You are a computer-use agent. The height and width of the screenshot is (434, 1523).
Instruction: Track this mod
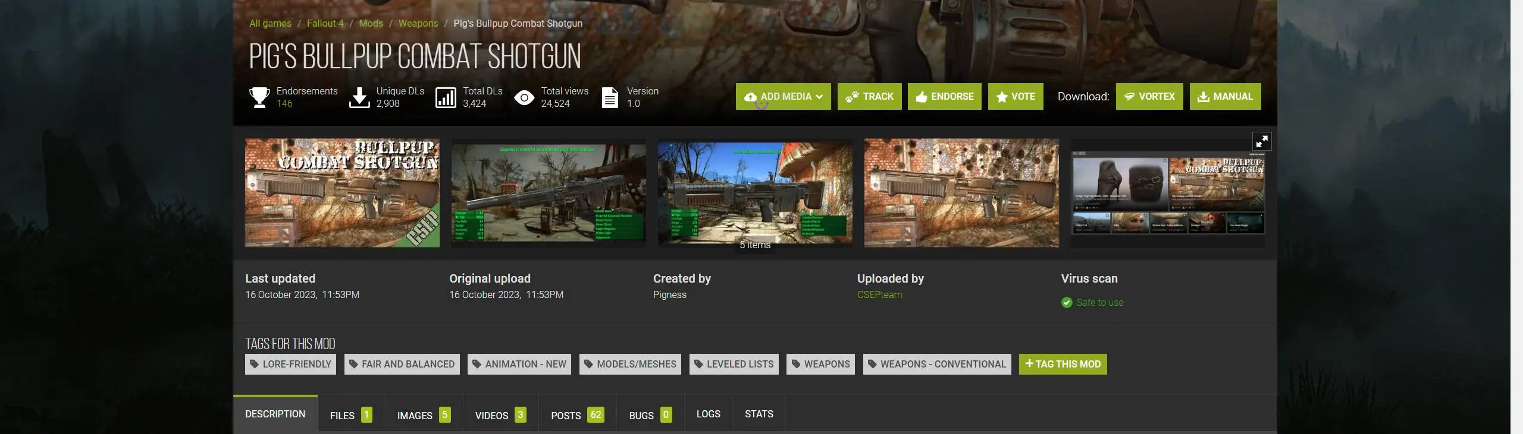[870, 97]
